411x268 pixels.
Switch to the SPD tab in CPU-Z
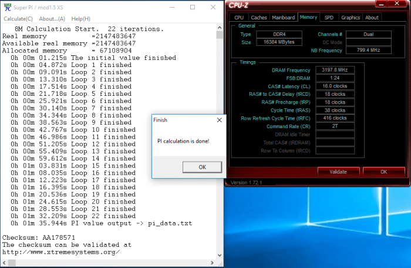(x=329, y=18)
